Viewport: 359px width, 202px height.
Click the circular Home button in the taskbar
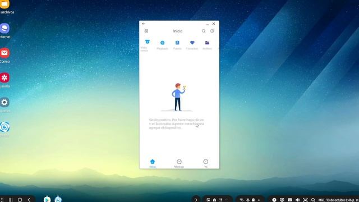20,200
